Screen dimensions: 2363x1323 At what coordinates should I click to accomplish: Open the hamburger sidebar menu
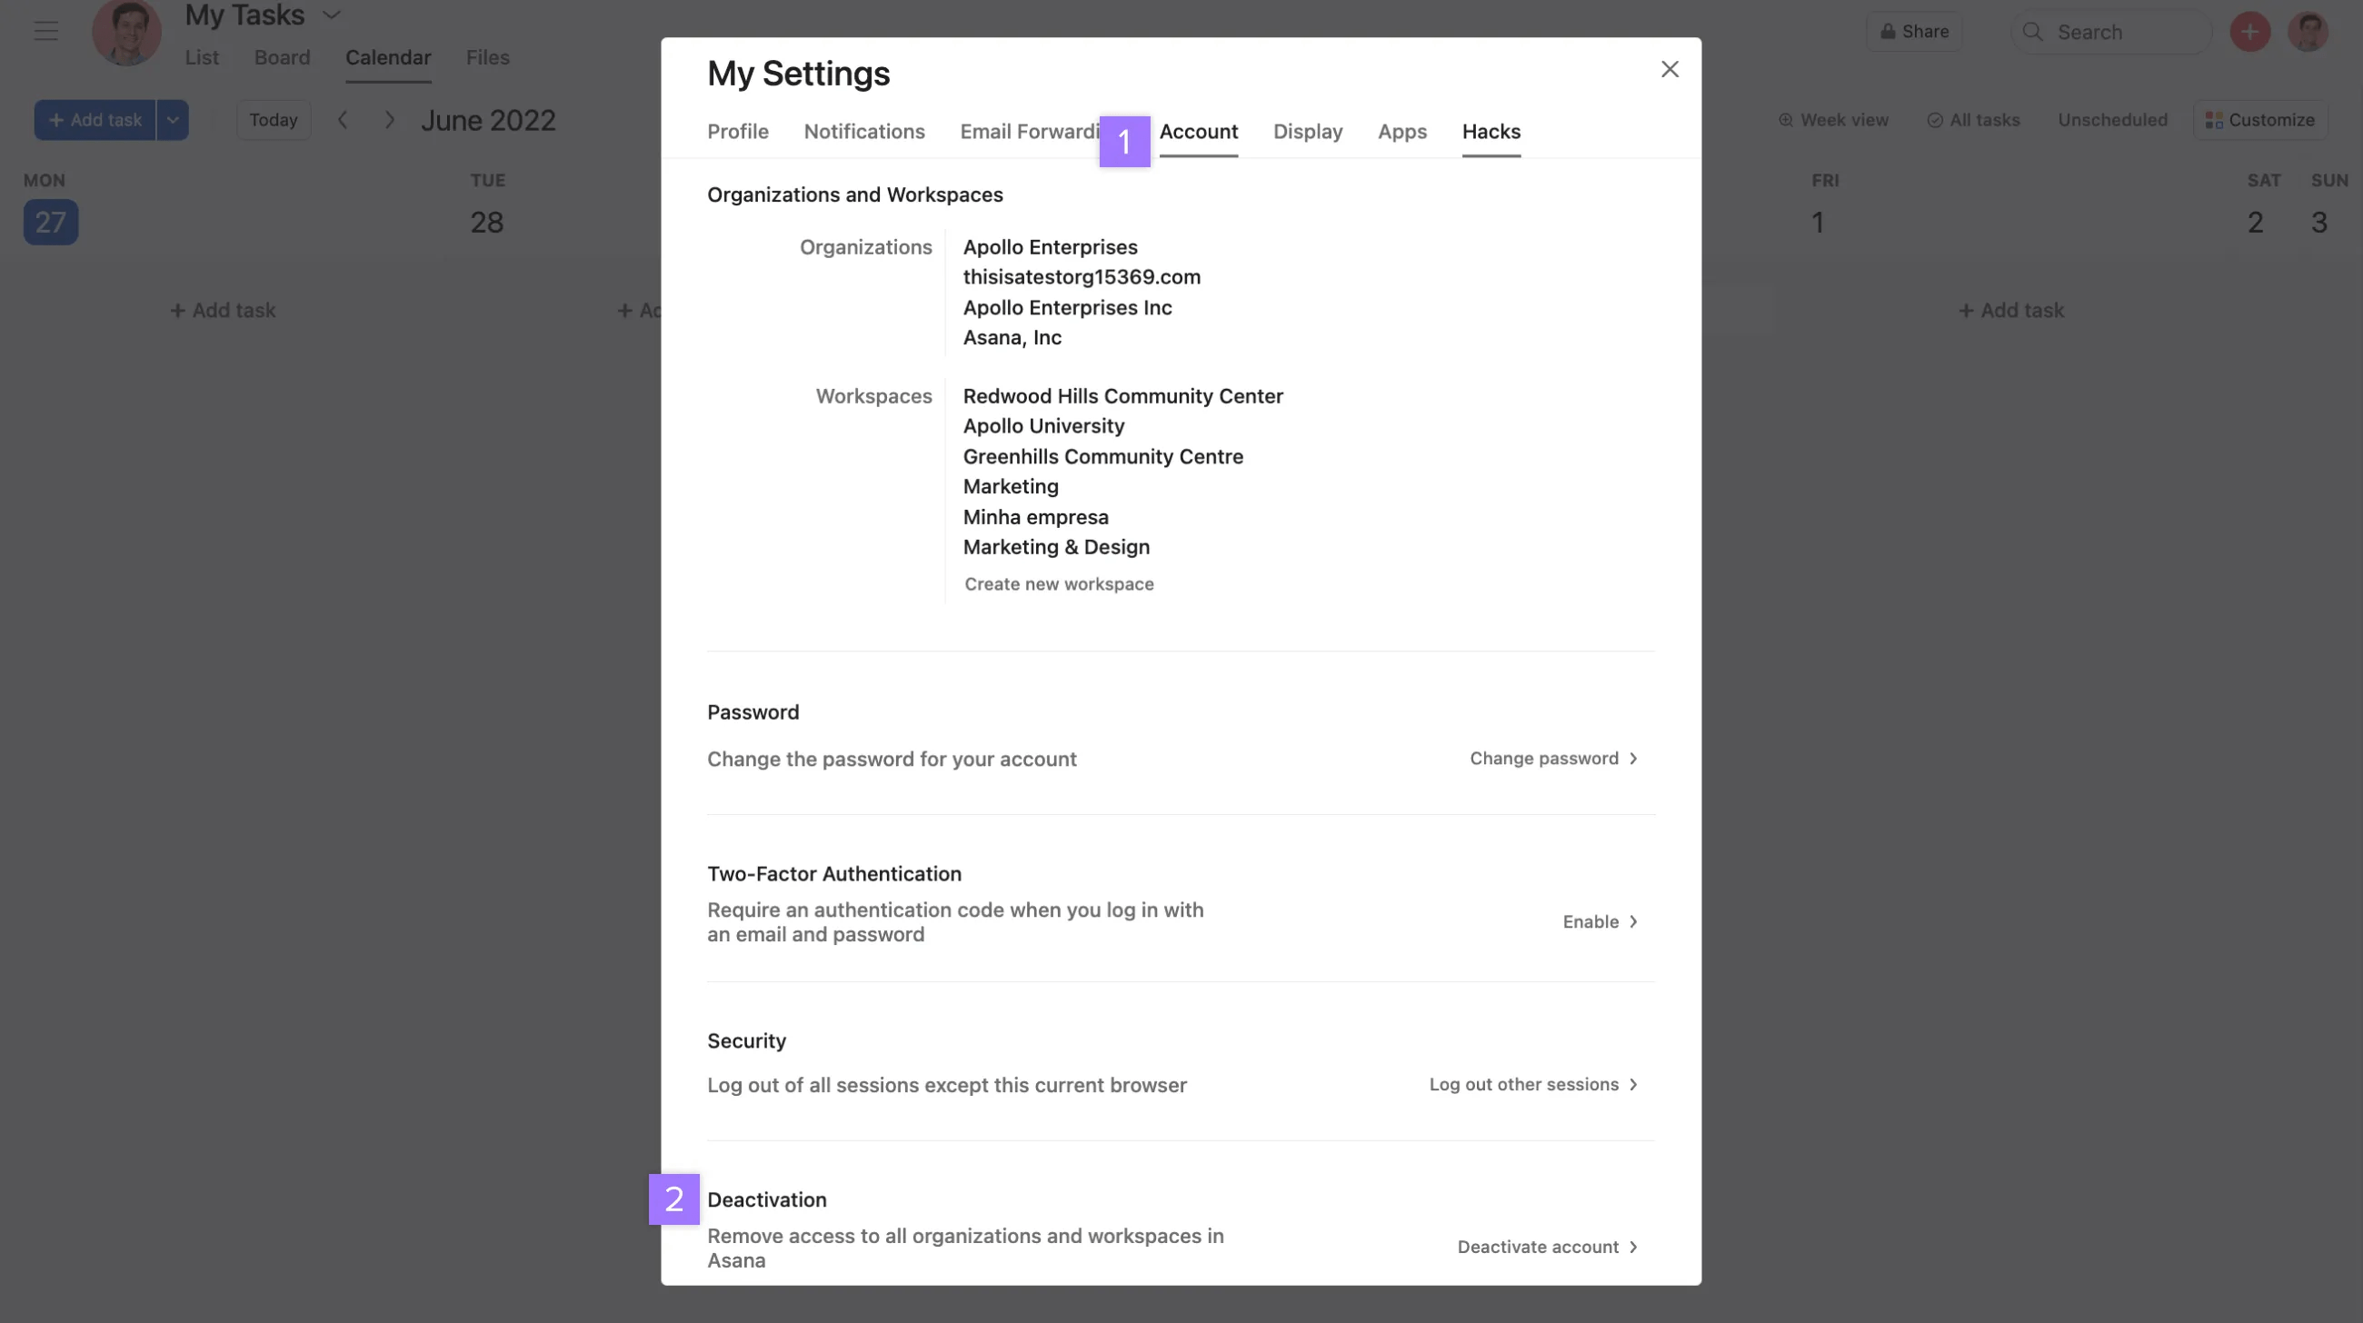[45, 31]
